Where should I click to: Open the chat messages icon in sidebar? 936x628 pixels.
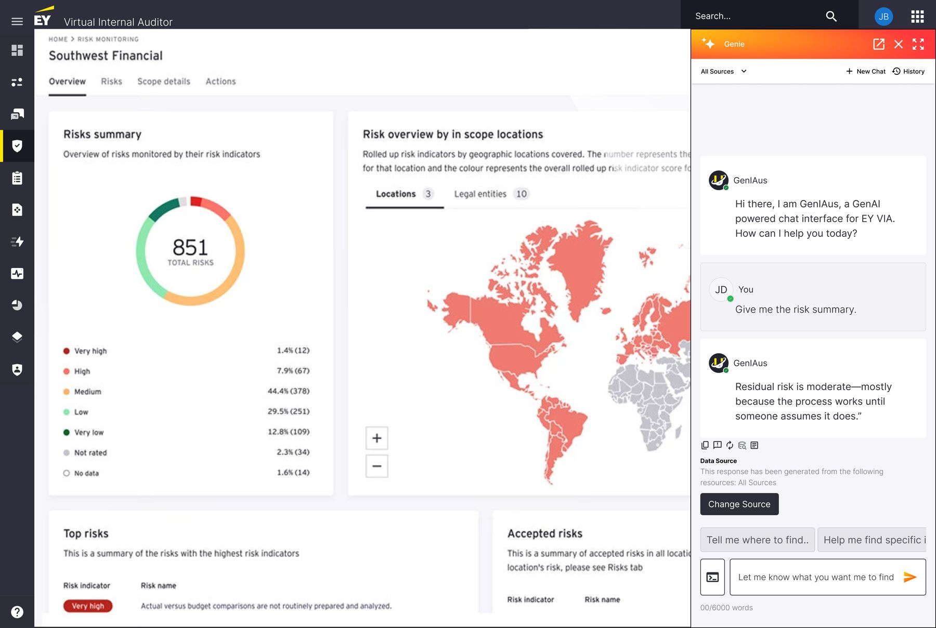click(17, 114)
